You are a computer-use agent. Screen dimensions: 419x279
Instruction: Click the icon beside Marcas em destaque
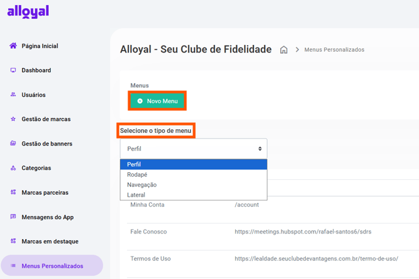pyautogui.click(x=13, y=241)
